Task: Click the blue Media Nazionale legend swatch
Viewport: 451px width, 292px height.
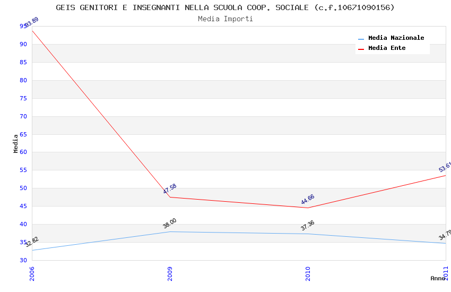Action: (361, 39)
